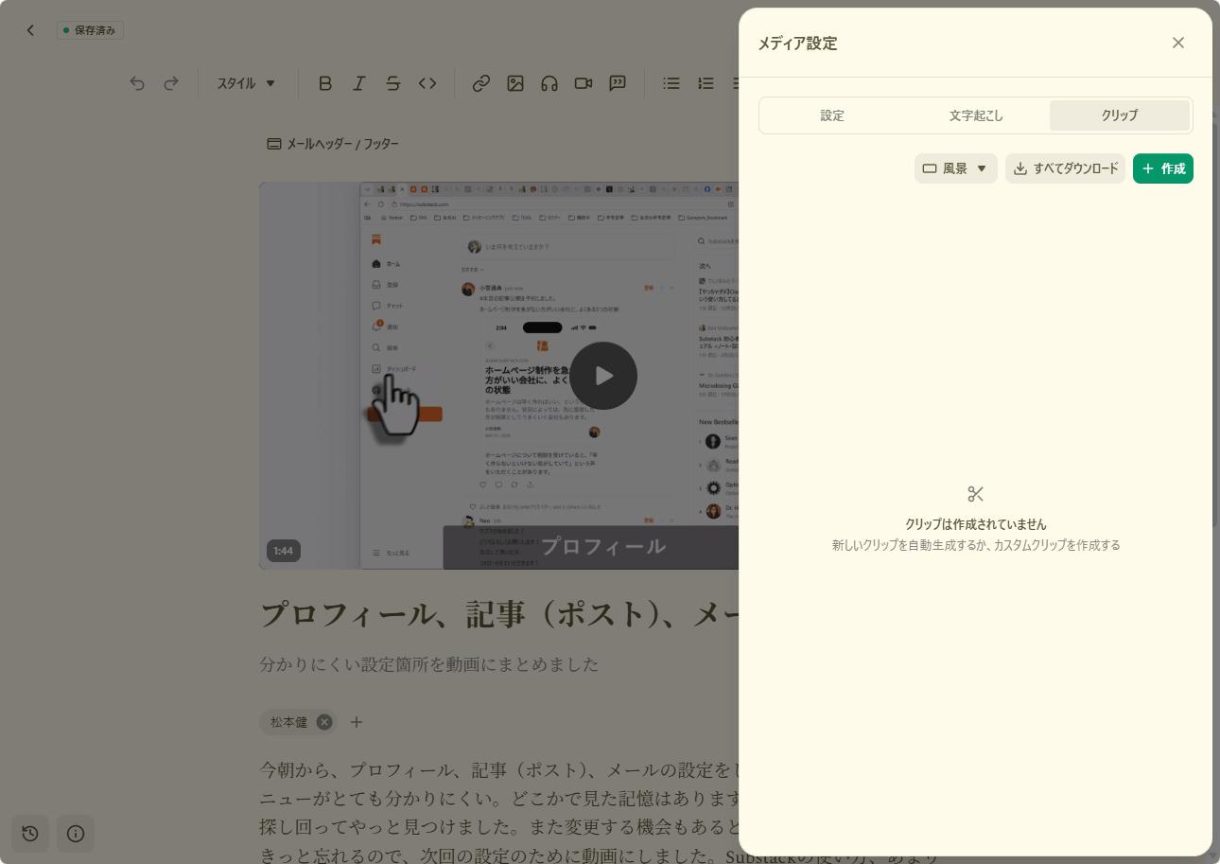Toggle bold formatting
Screen dimensions: 1220x864
click(x=325, y=83)
